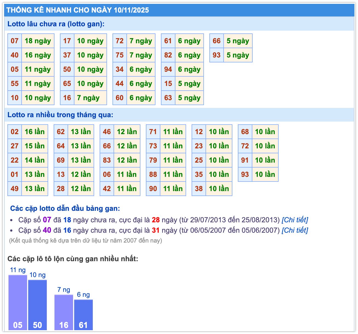Select number 27 in the frequent lotto table
The image size is (358, 334).
(x=15, y=146)
